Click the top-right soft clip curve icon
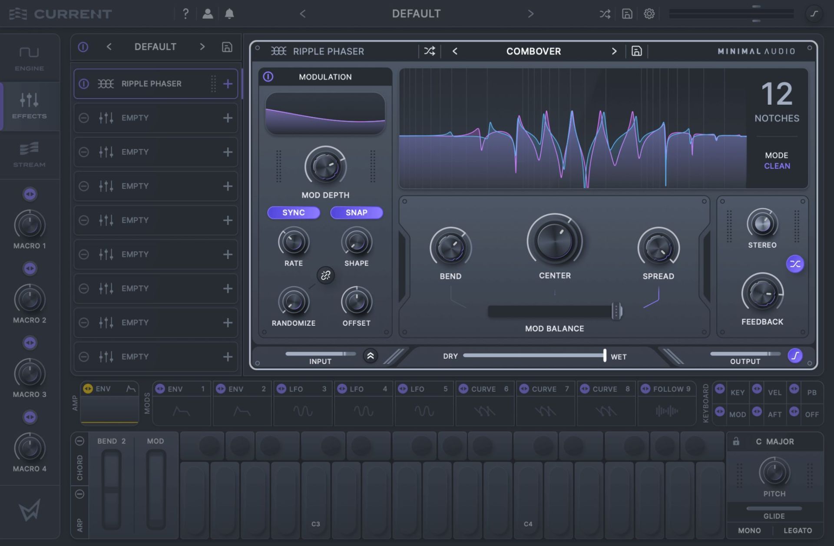Viewport: 834px width, 546px height. coord(814,14)
